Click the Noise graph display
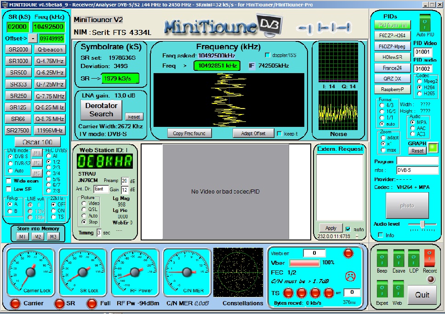The height and width of the screenshot is (314, 445). pos(338,110)
